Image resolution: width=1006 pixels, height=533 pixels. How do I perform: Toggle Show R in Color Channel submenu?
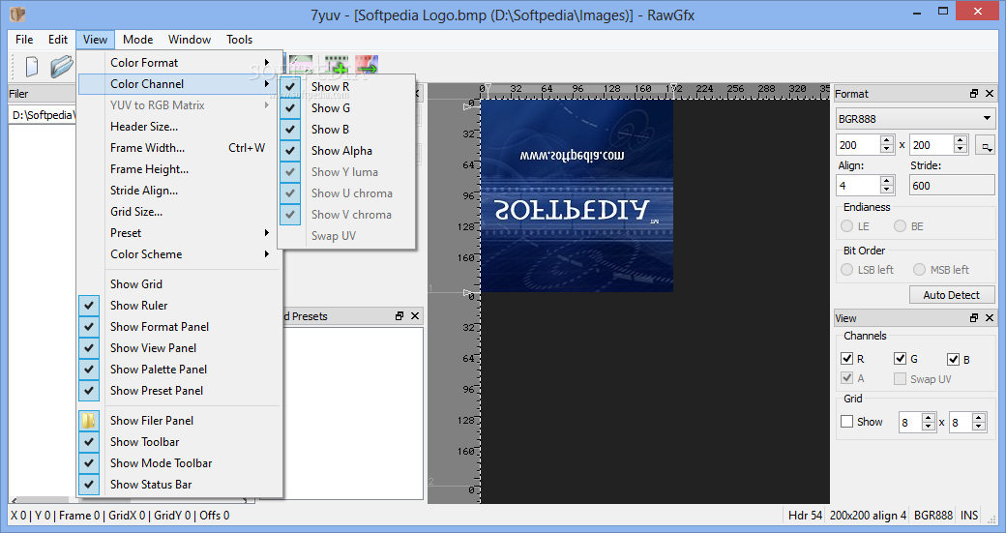click(346, 87)
